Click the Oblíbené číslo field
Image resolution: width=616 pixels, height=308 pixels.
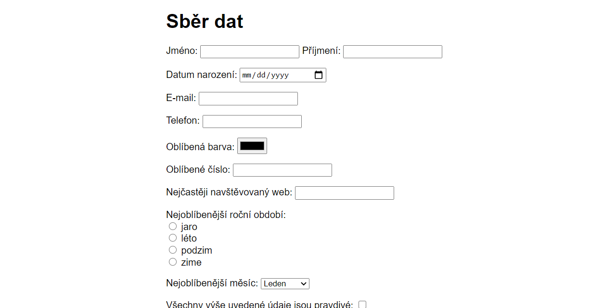click(x=282, y=170)
